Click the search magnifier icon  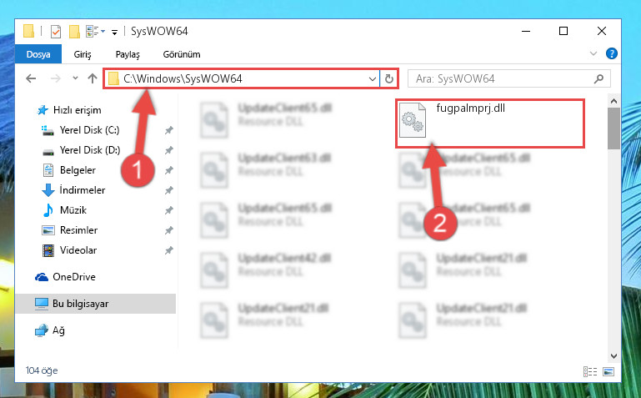[598, 78]
